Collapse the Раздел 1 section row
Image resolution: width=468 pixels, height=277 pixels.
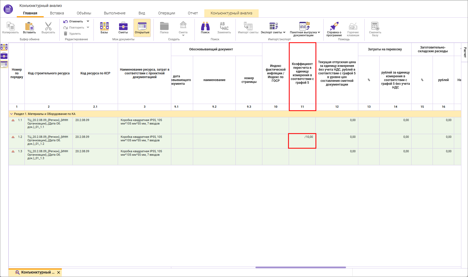[x=11, y=114]
